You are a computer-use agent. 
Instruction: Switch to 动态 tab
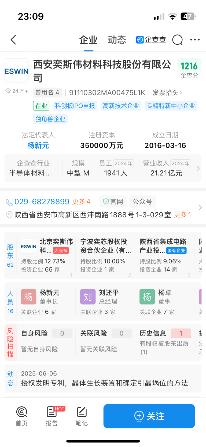click(x=117, y=40)
